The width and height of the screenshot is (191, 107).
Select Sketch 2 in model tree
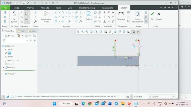coord(12,74)
